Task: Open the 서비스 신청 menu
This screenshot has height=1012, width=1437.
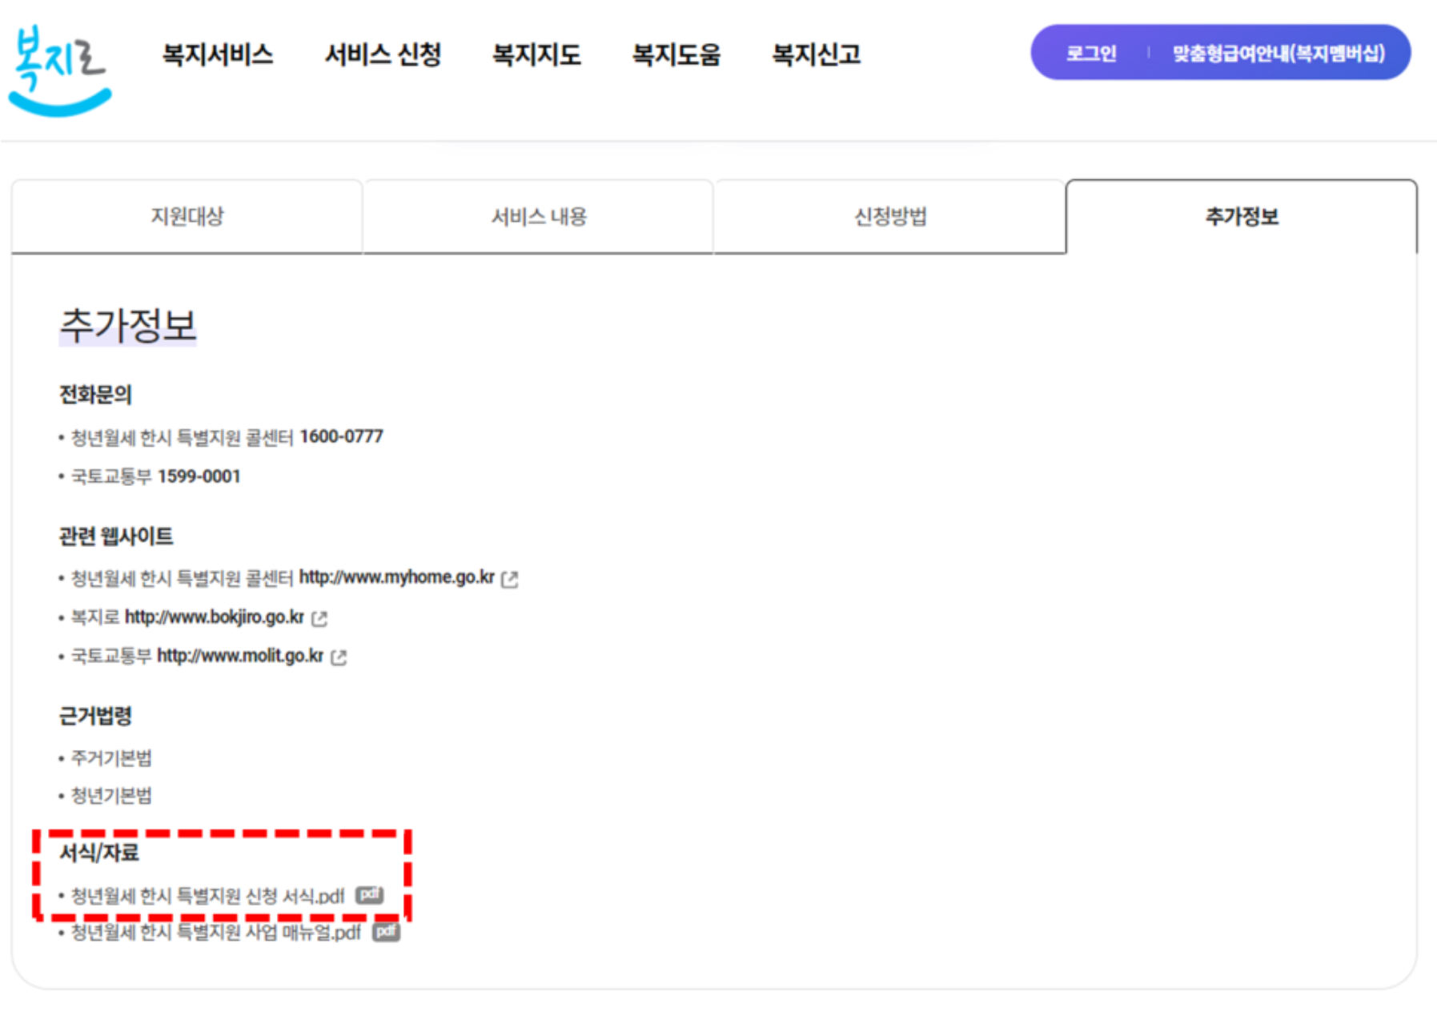Action: click(x=383, y=54)
